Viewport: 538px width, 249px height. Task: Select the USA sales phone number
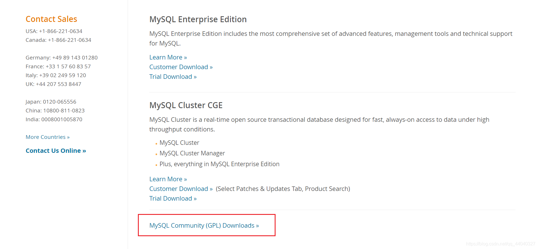[54, 31]
